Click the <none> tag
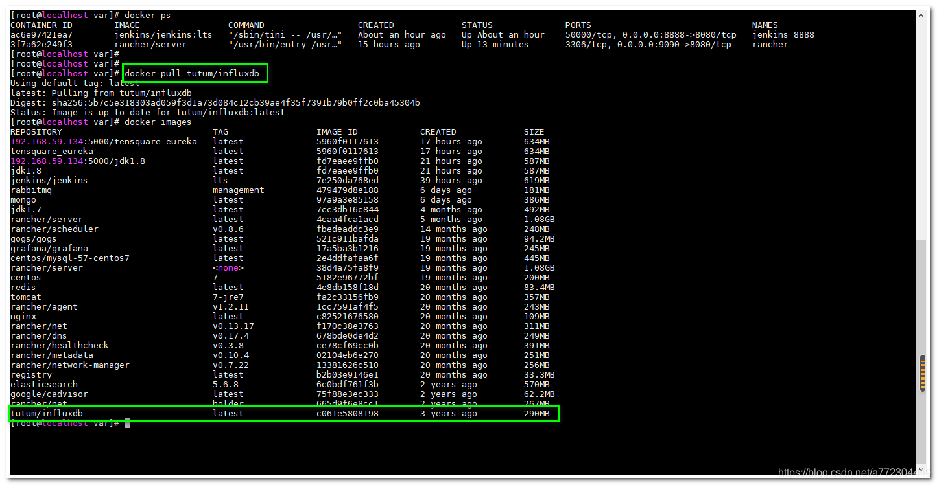The width and height of the screenshot is (937, 485). click(x=228, y=268)
